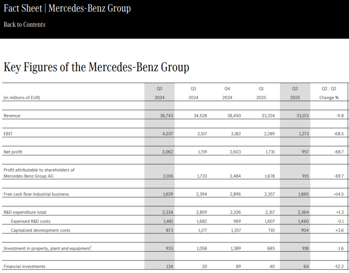
Task: Click free cash flow value 2,896
Action: [x=235, y=194]
